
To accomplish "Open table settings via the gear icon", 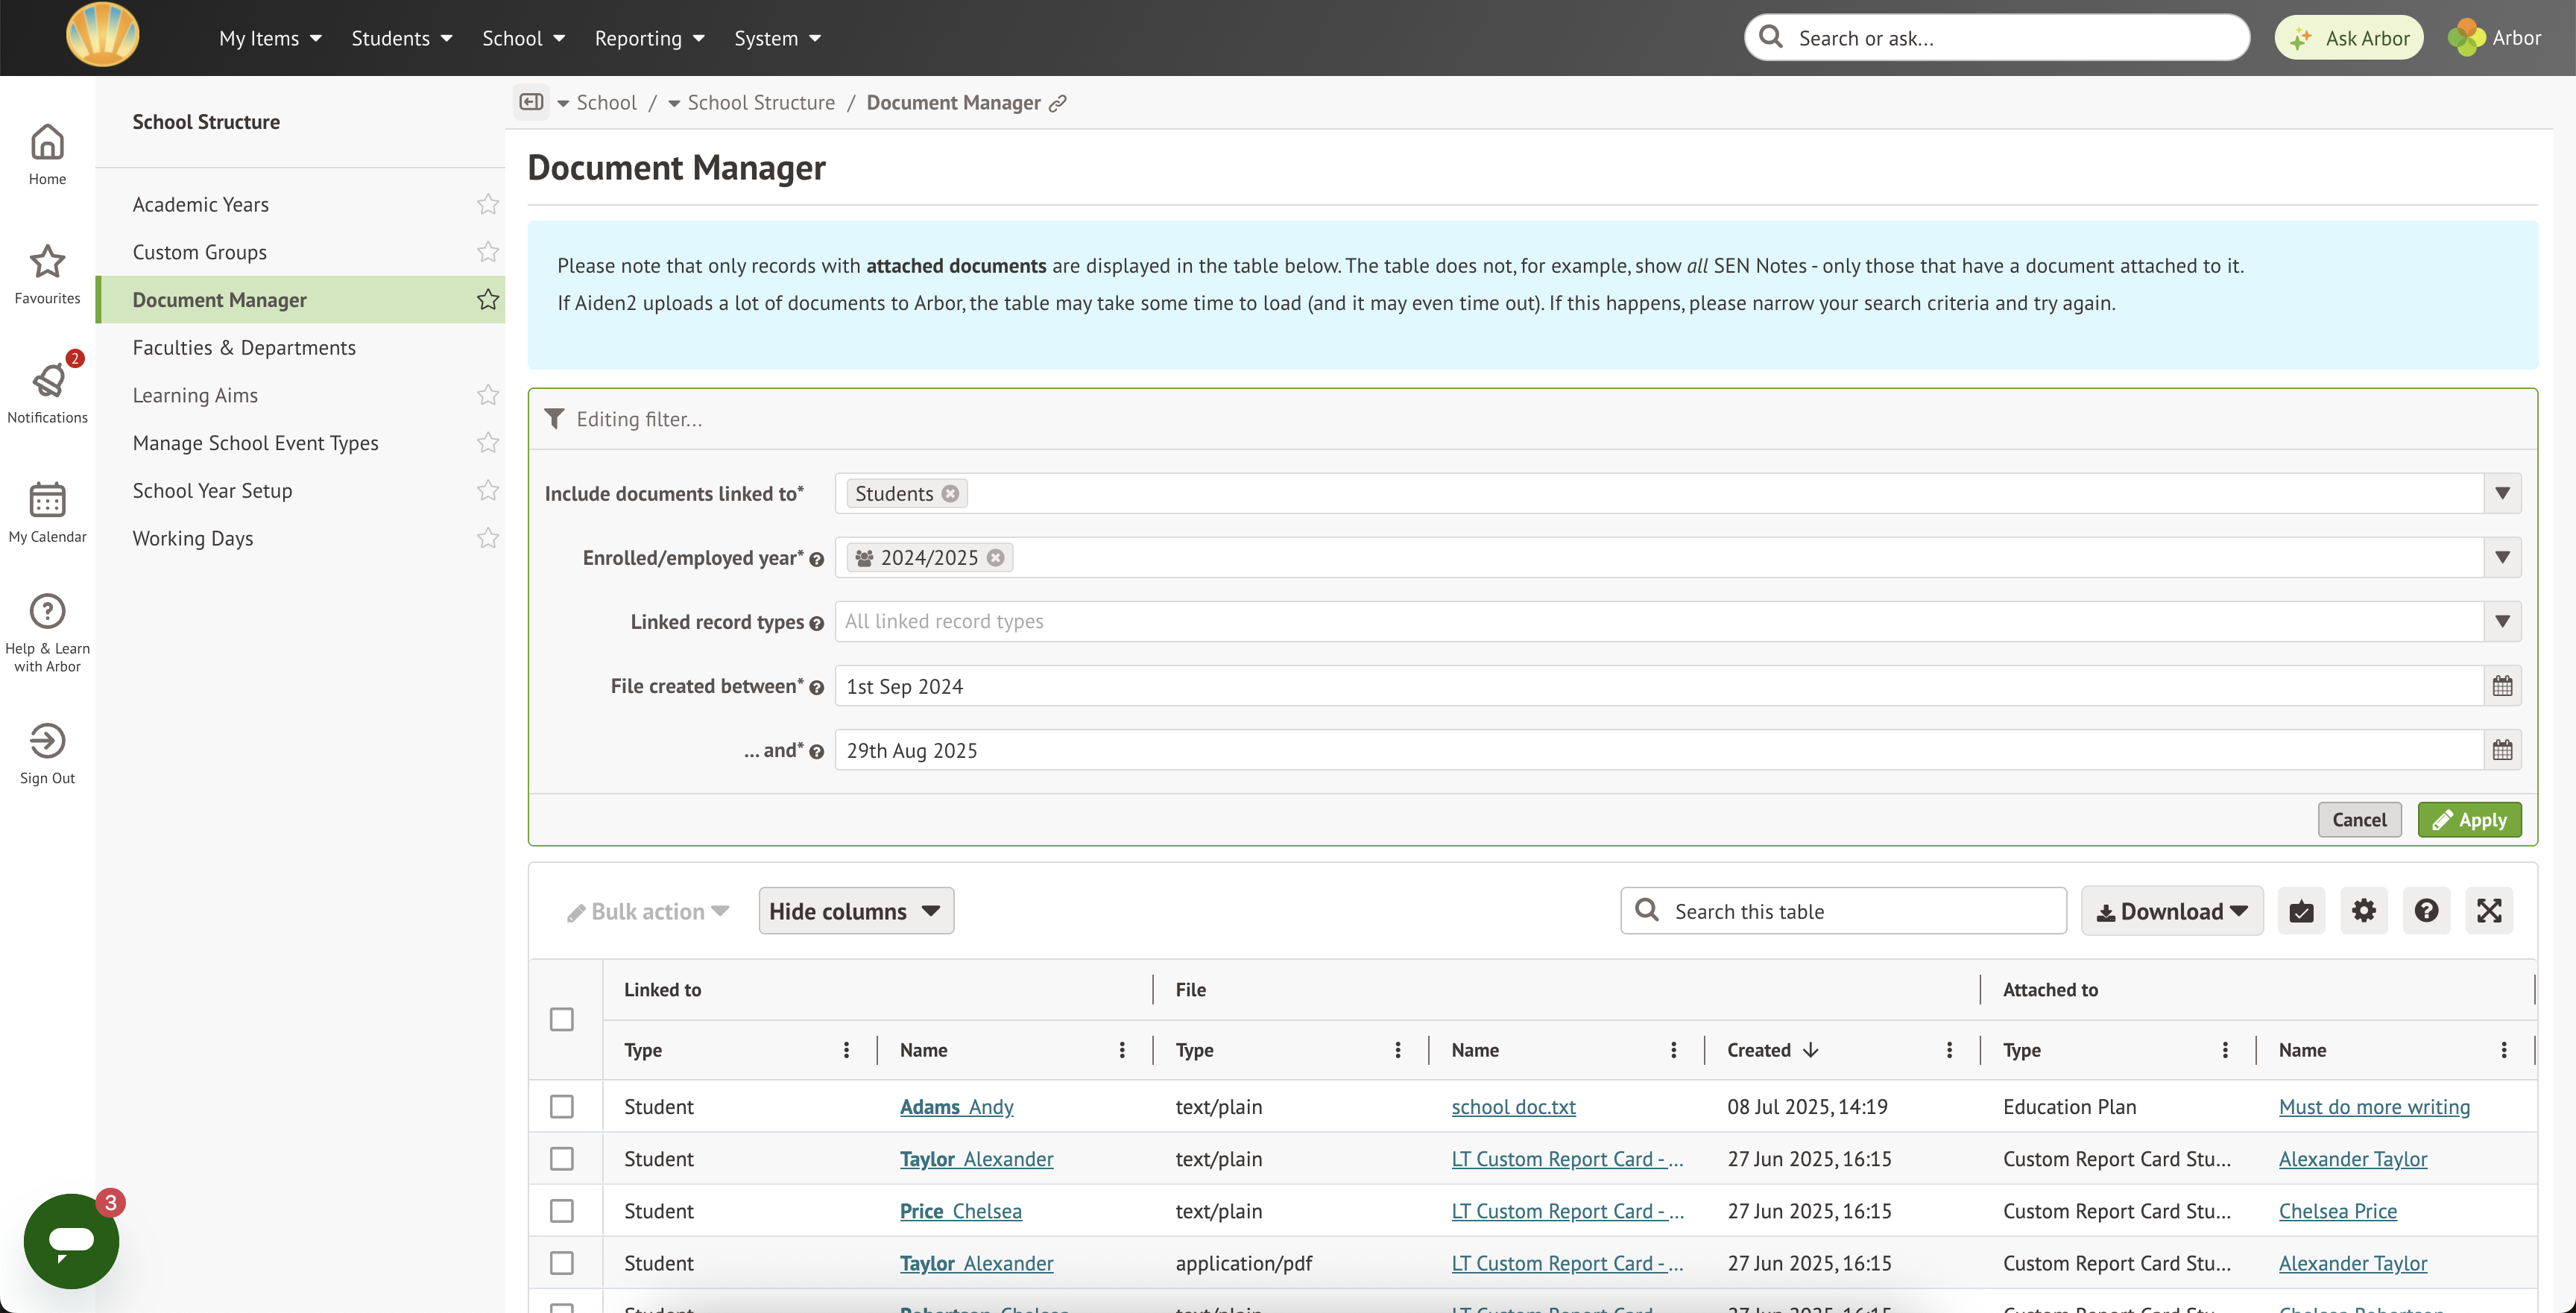I will [2364, 911].
